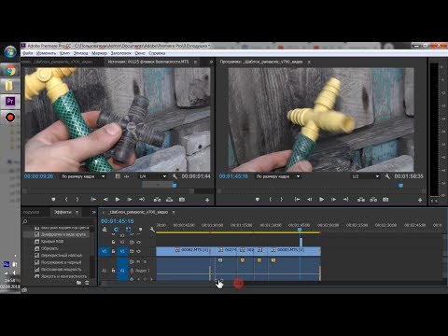Export frame from Program monitor
The height and width of the screenshot is (336, 448).
(385, 200)
